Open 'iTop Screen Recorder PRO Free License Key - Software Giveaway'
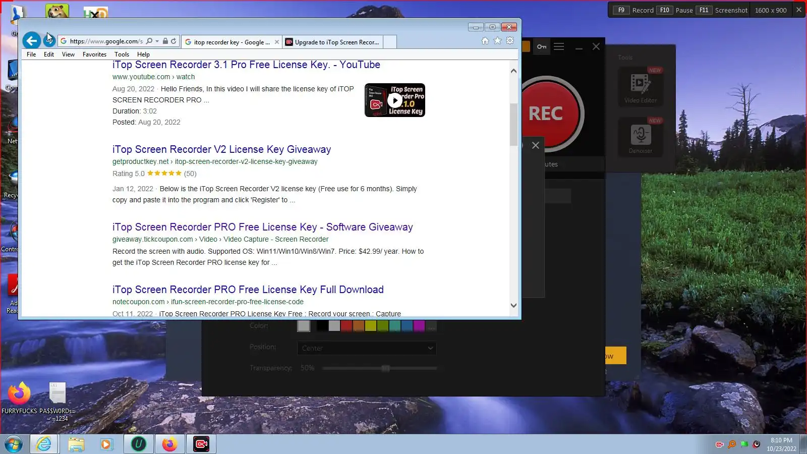807x454 pixels. 262,227
